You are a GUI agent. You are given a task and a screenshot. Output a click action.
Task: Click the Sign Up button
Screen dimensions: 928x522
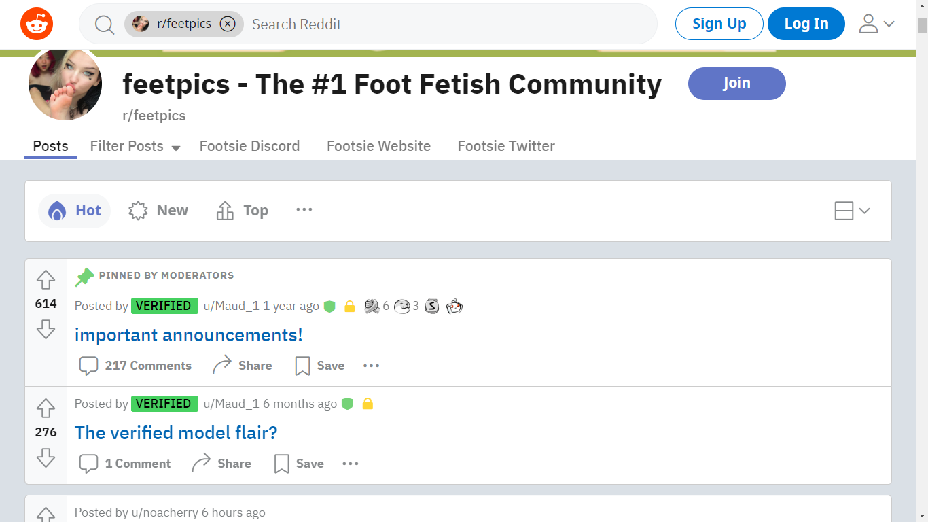[x=719, y=24]
